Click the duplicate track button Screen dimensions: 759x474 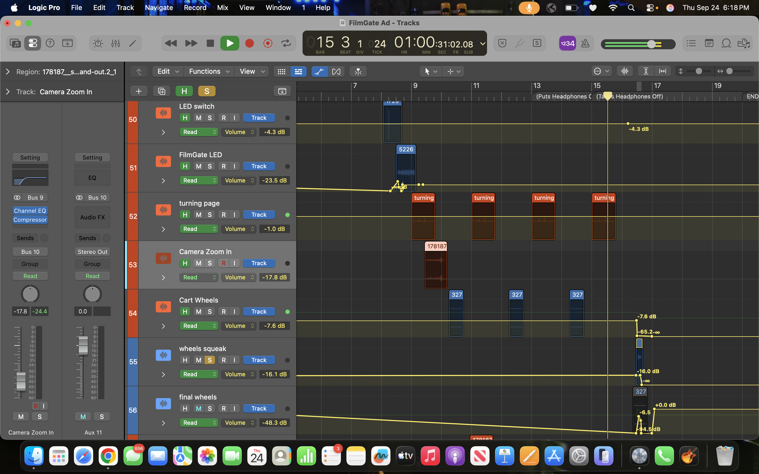[162, 91]
